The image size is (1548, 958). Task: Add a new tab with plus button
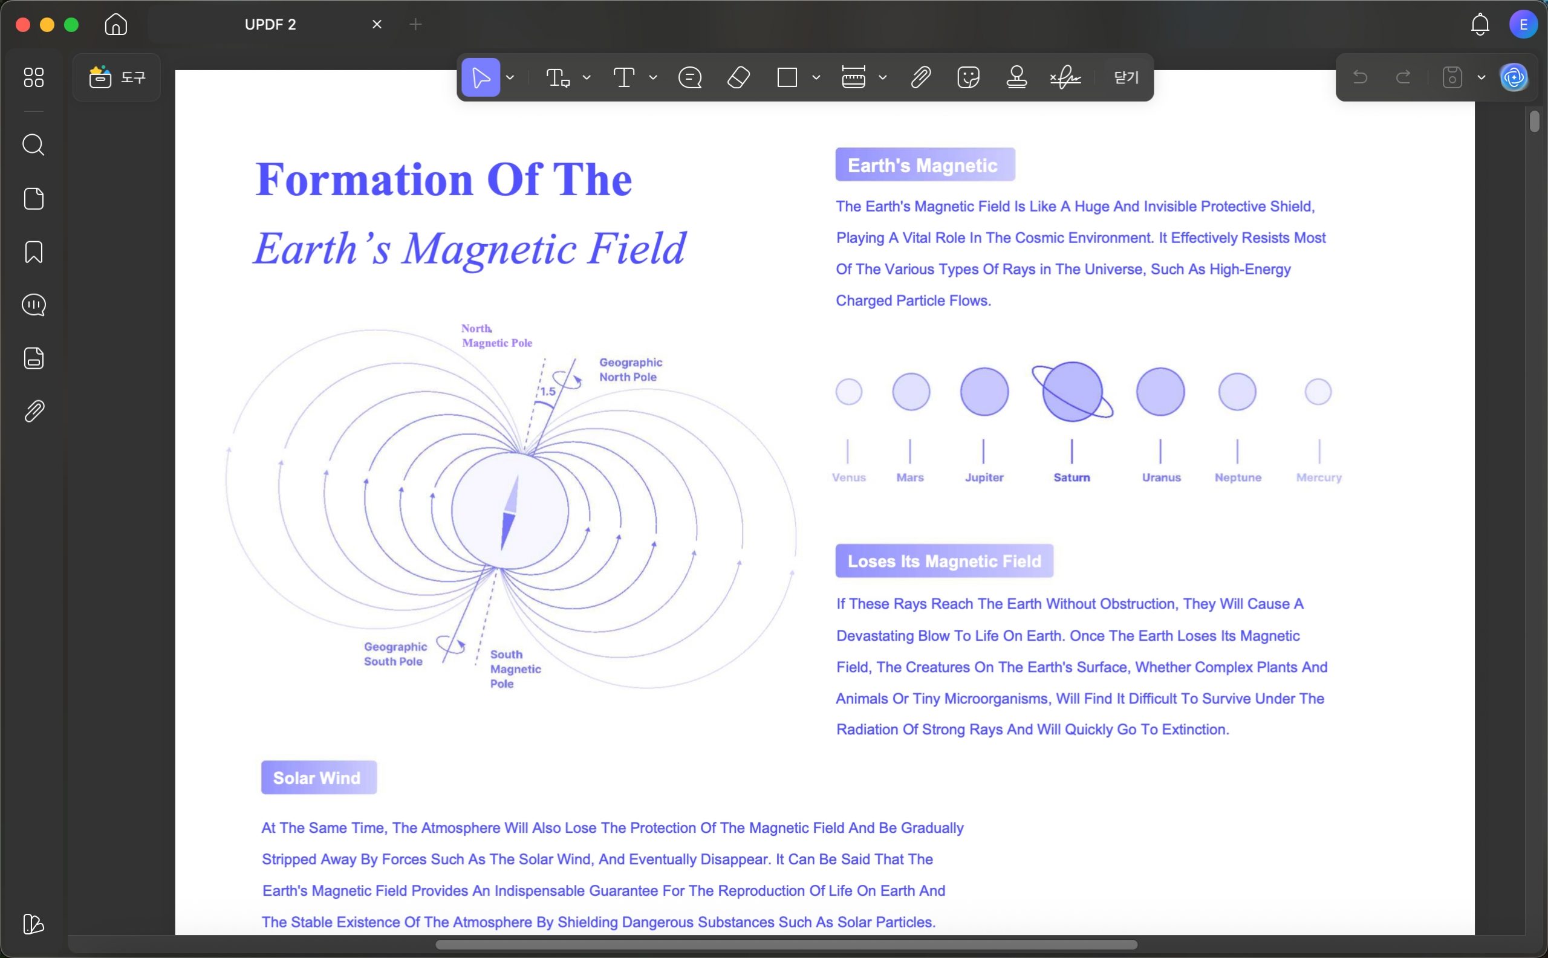(x=416, y=24)
